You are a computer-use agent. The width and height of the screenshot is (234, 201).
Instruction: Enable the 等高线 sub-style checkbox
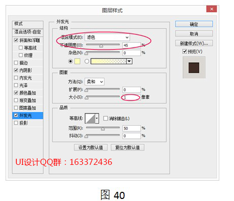pyautogui.click(x=21, y=48)
